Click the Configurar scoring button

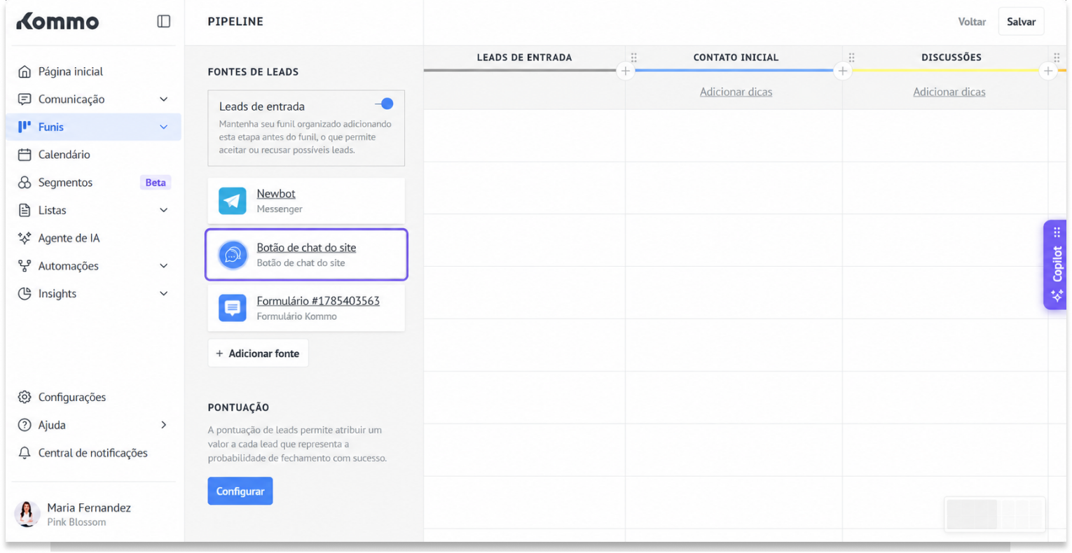coord(240,491)
